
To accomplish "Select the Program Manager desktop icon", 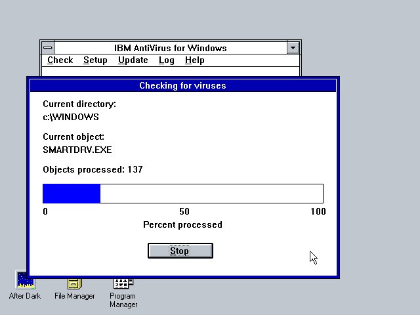I will coord(123,293).
